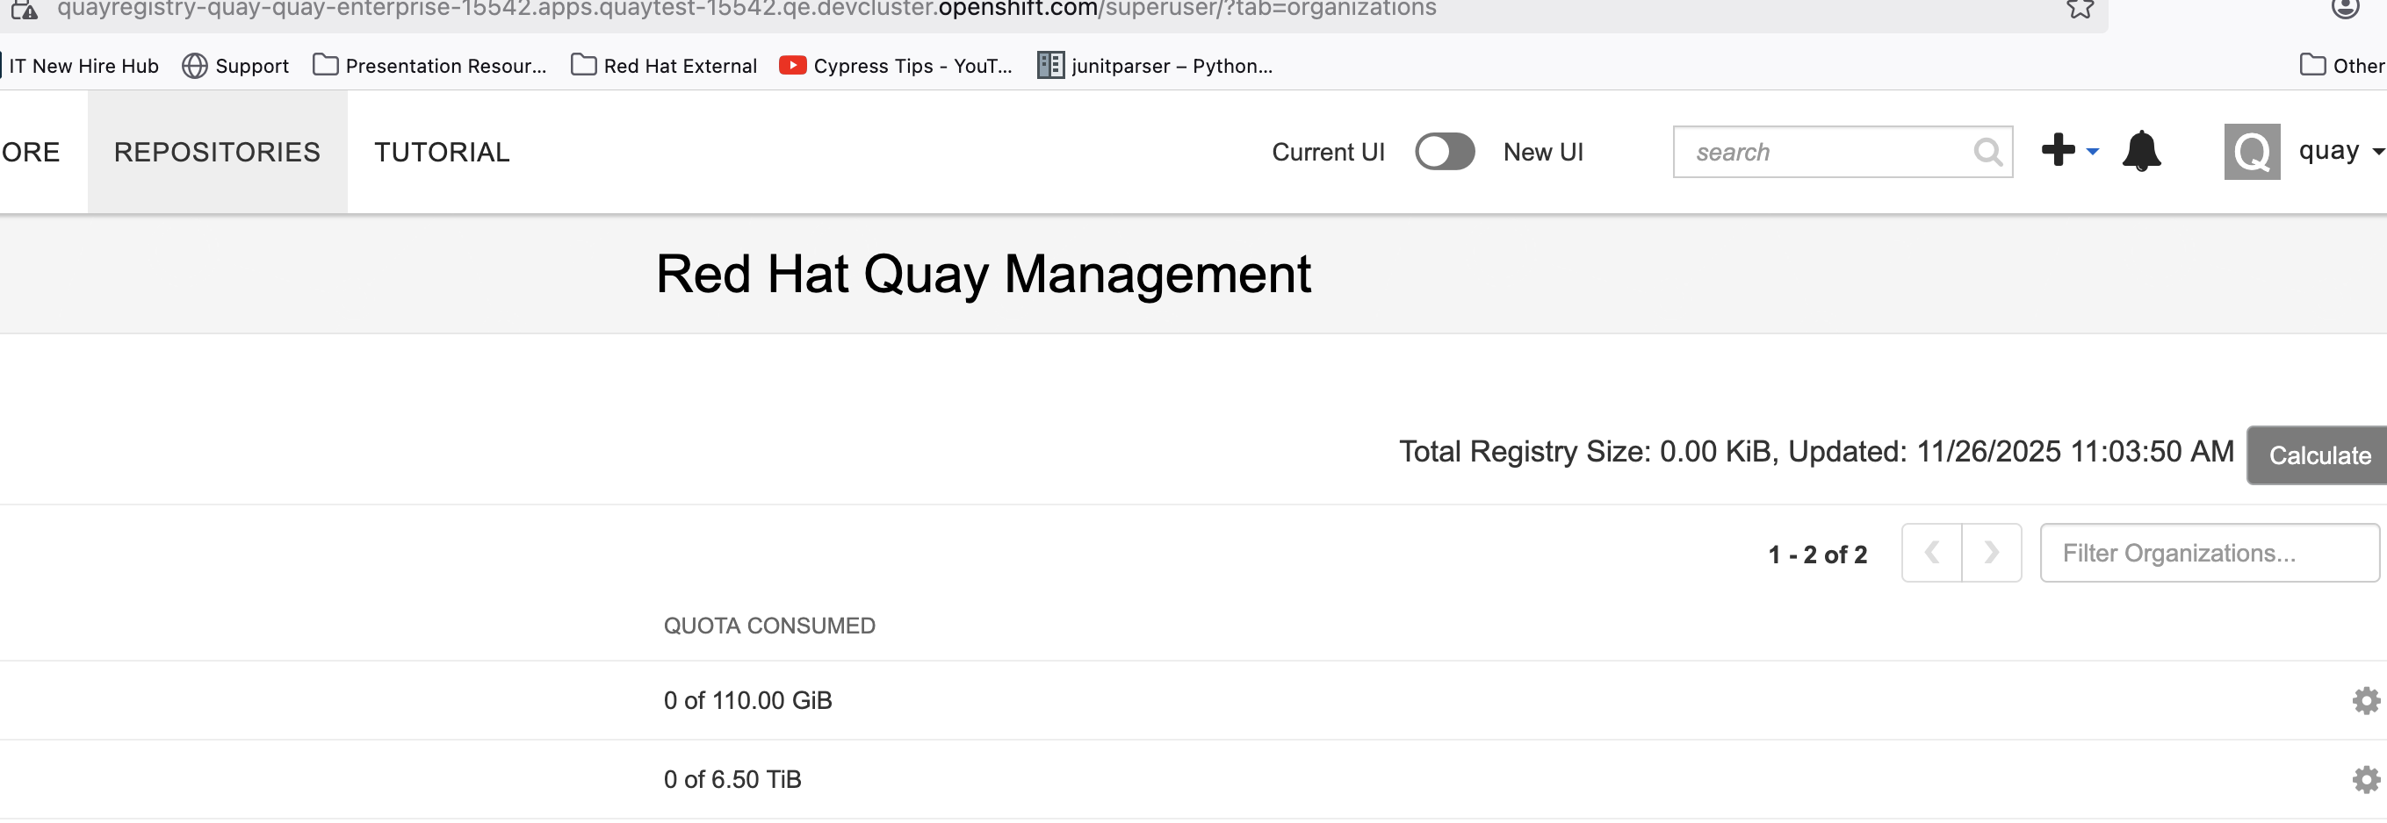Open the Tutorial nav tab
This screenshot has width=2387, height=823.
click(x=442, y=152)
